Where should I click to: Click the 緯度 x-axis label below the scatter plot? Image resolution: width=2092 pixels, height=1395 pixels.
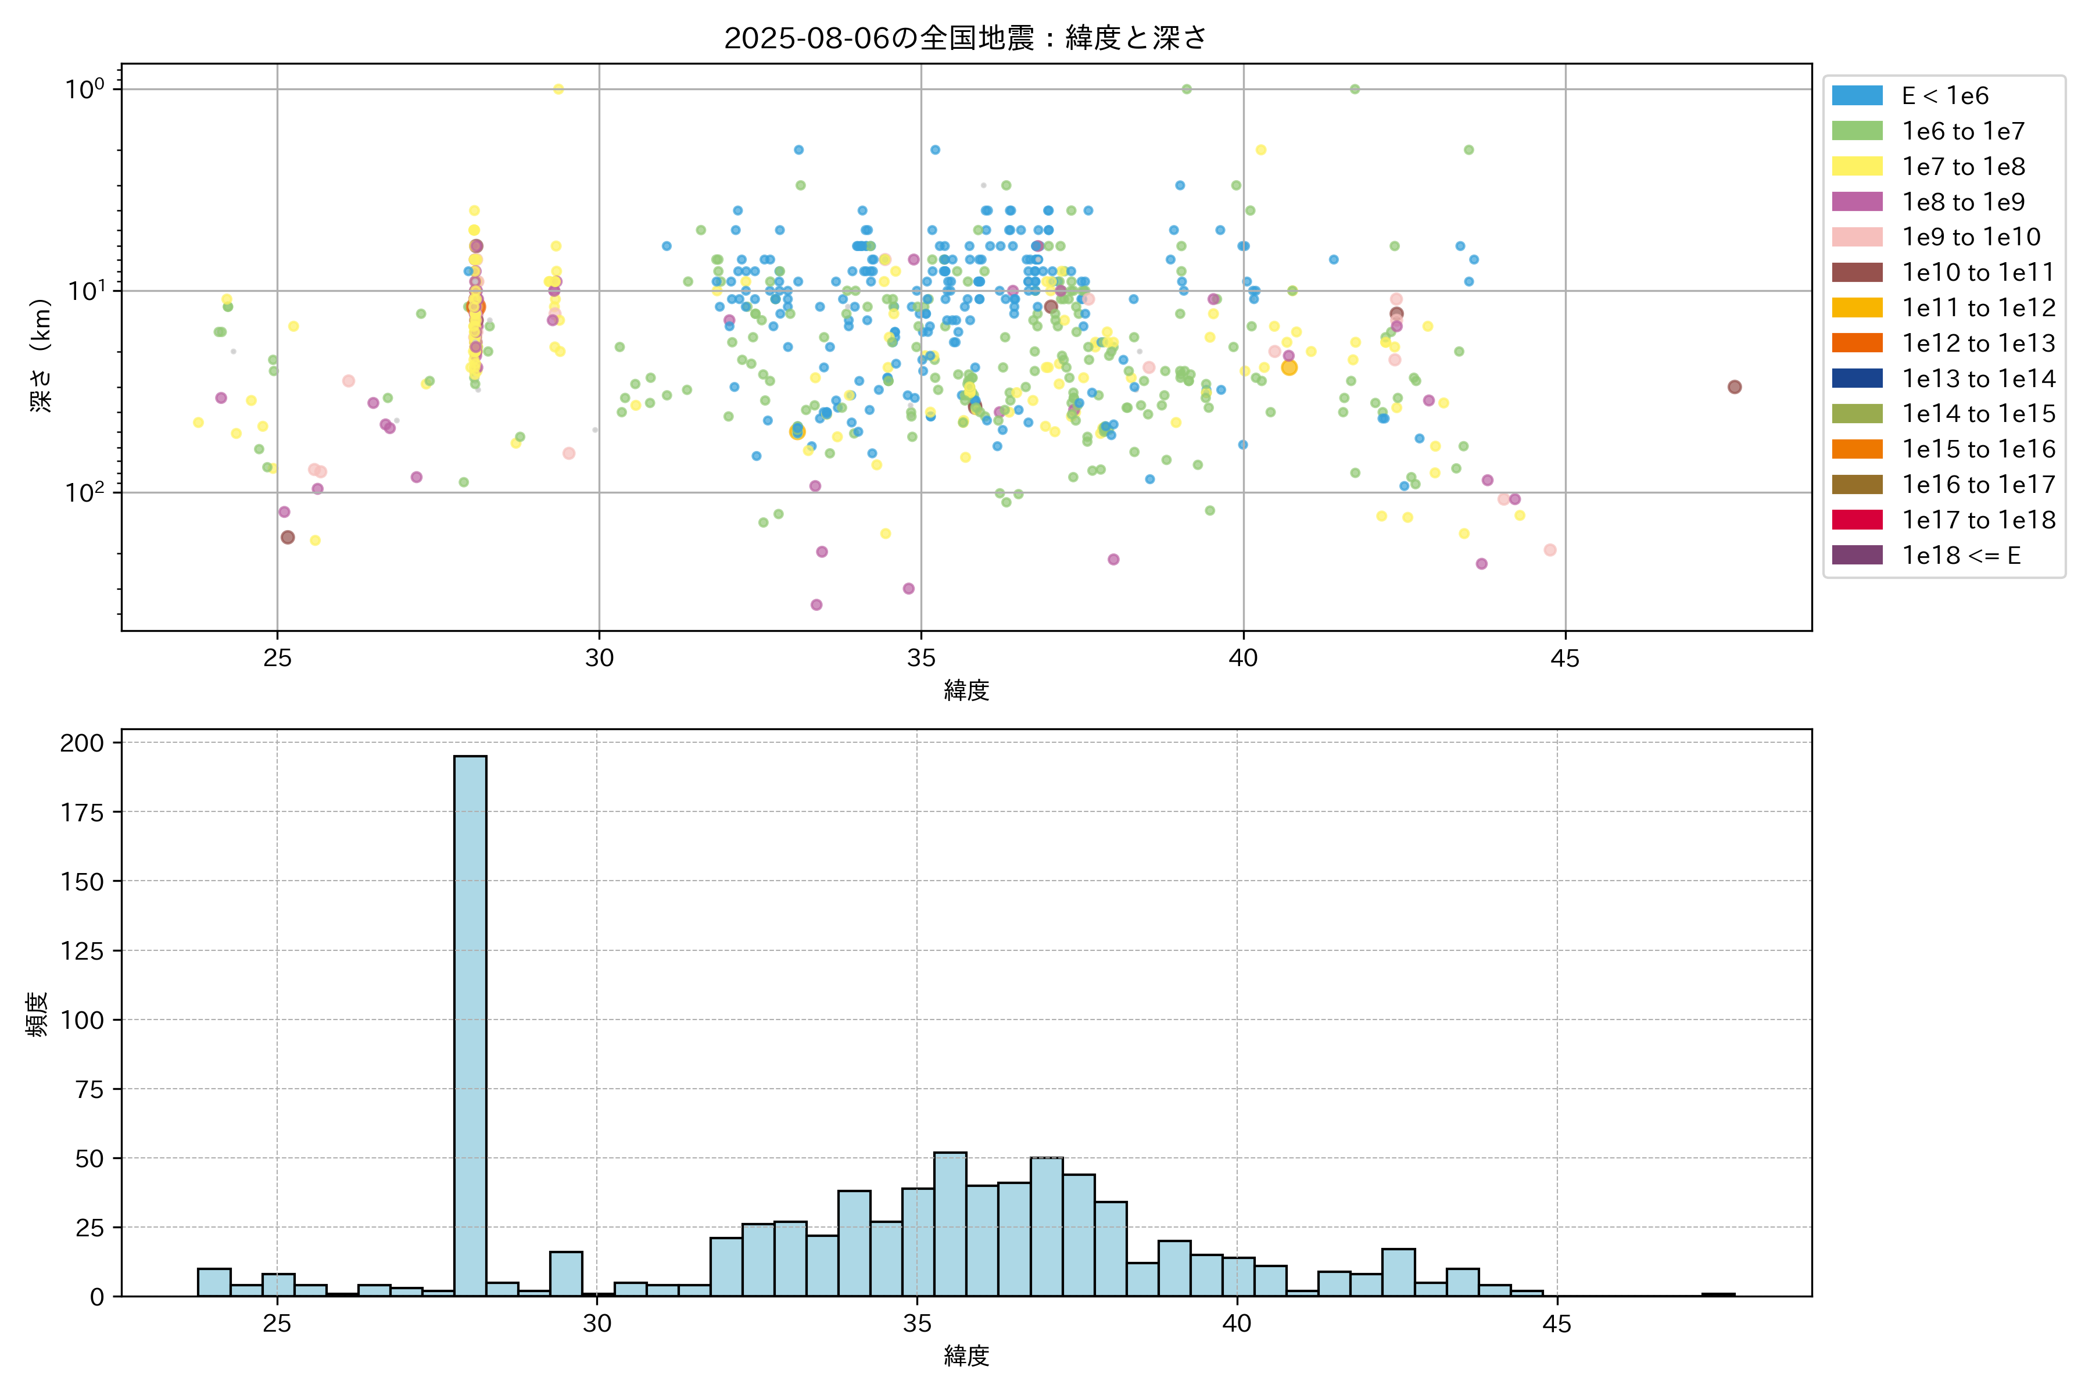click(966, 689)
